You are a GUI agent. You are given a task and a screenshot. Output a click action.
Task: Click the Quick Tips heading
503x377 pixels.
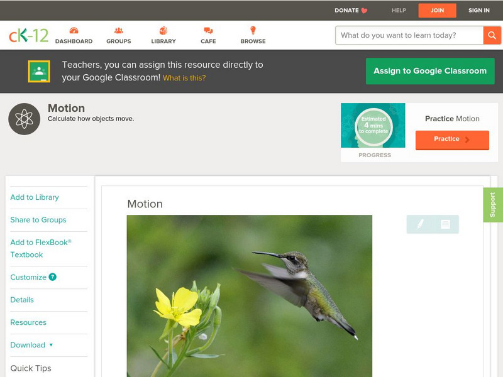pyautogui.click(x=31, y=368)
